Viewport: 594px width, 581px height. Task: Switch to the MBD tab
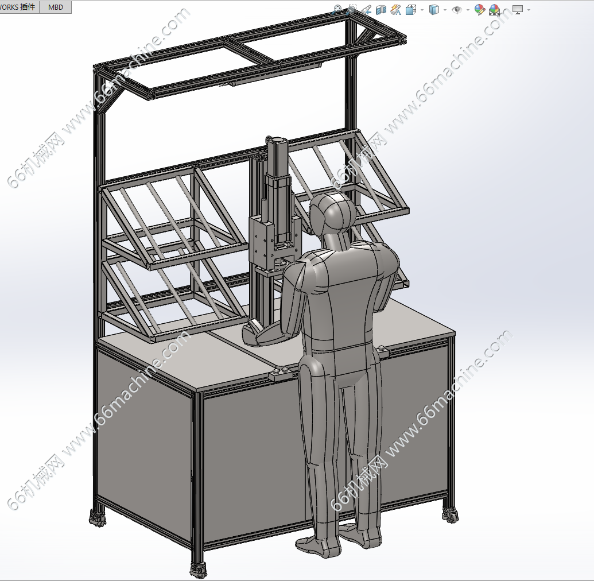tap(56, 7)
